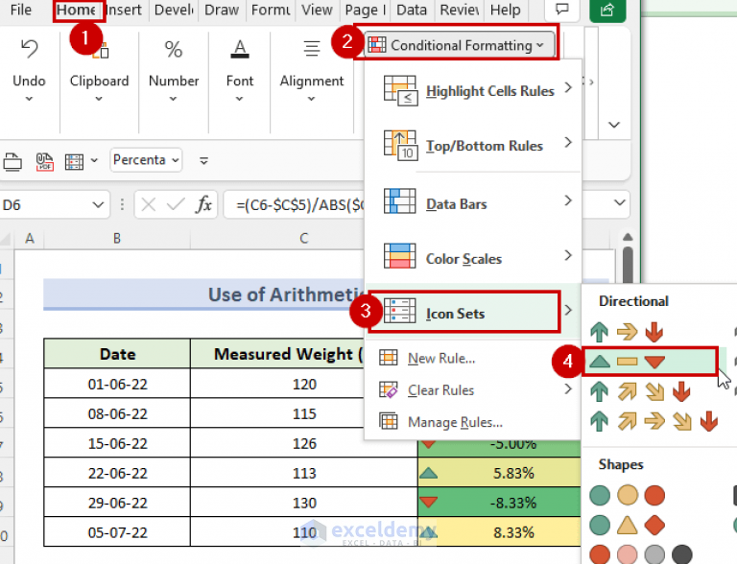Open the File tab

[21, 10]
